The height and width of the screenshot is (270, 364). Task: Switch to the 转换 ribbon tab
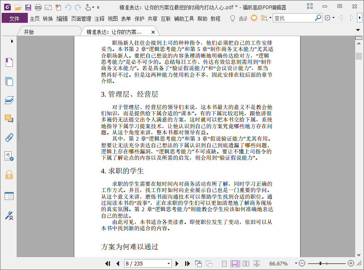pos(48,19)
